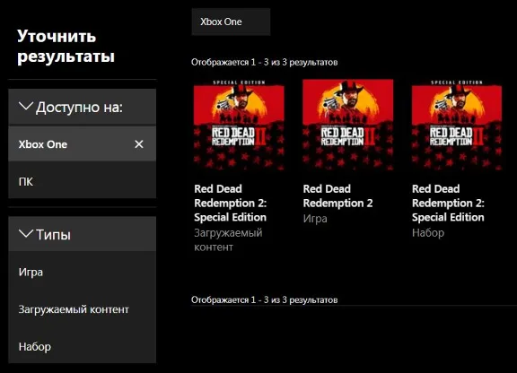The height and width of the screenshot is (373, 517).
Task: Open Special Edition Набор title link
Action: [448, 203]
